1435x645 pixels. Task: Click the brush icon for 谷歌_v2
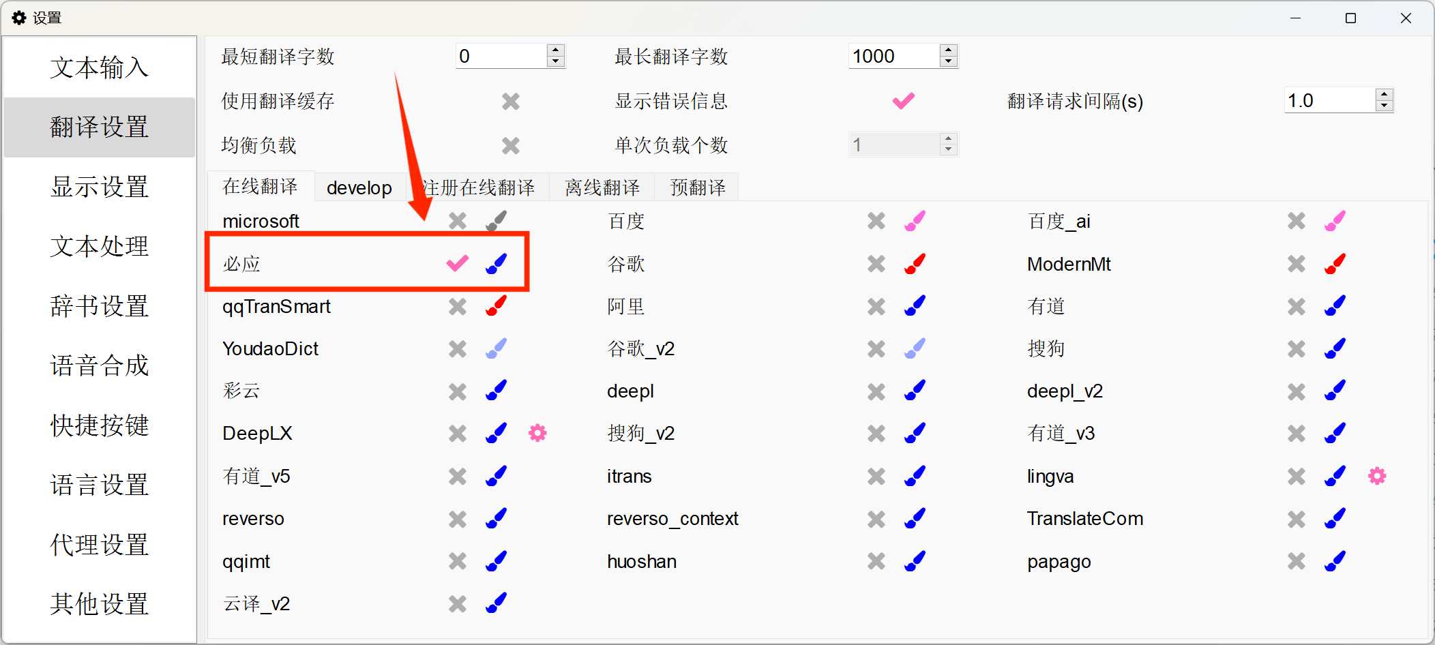click(x=915, y=348)
